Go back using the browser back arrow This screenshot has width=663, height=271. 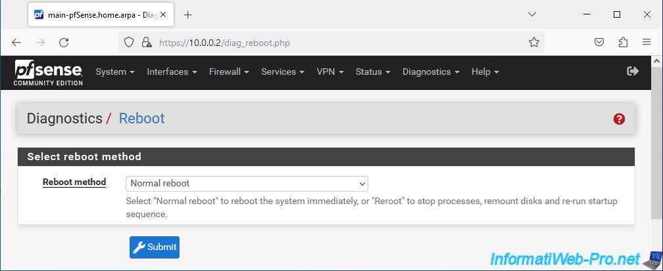16,42
